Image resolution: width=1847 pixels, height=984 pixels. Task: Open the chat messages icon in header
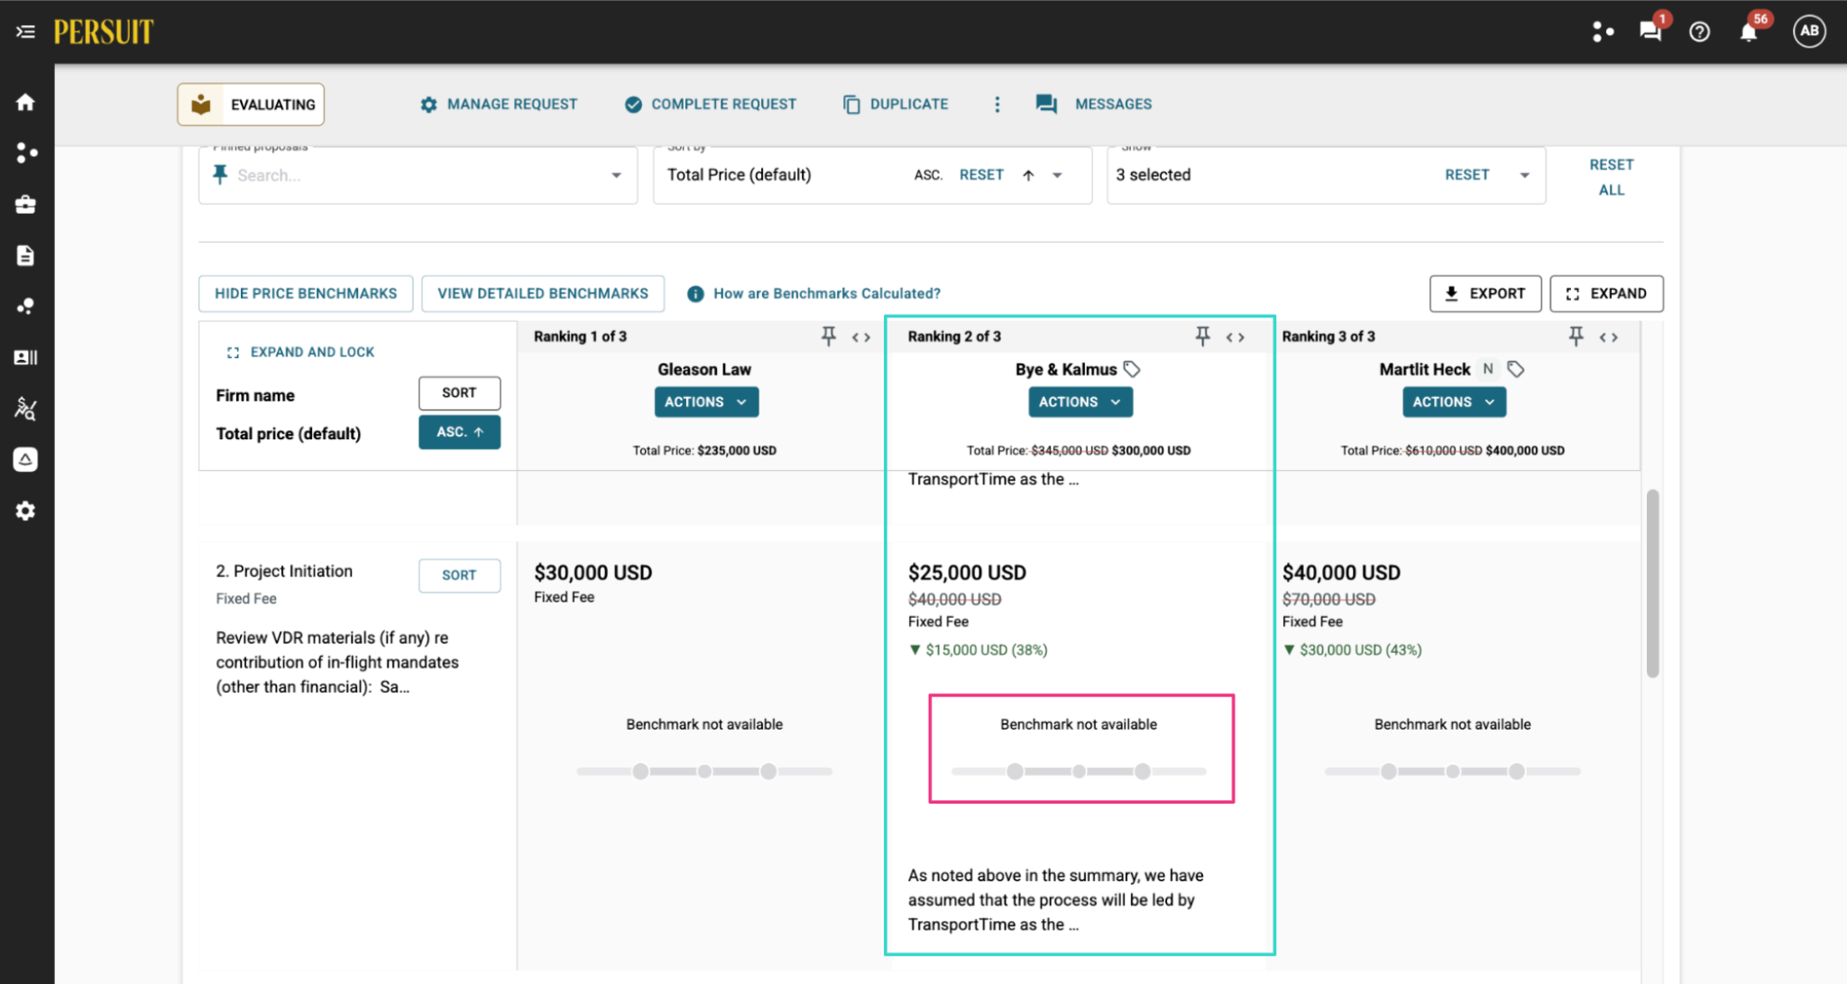[1650, 32]
